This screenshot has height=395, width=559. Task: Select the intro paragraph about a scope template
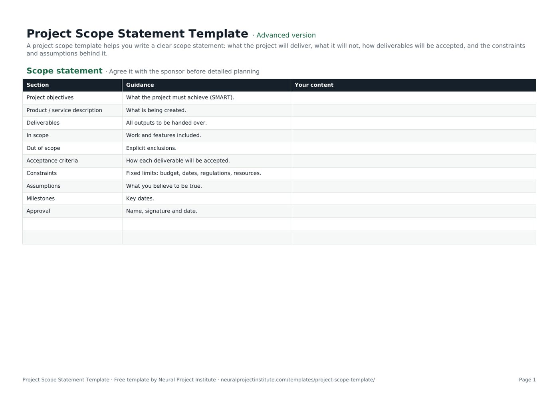[x=276, y=50]
